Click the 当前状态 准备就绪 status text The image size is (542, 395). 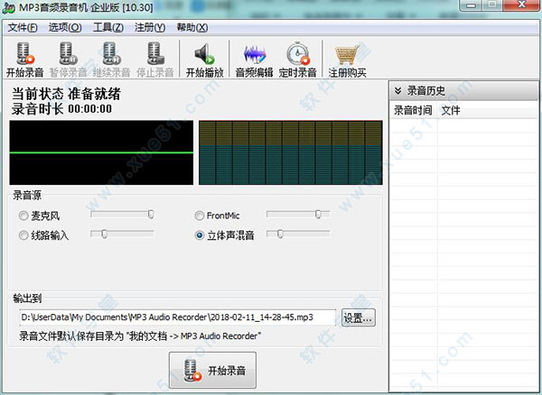(x=66, y=94)
